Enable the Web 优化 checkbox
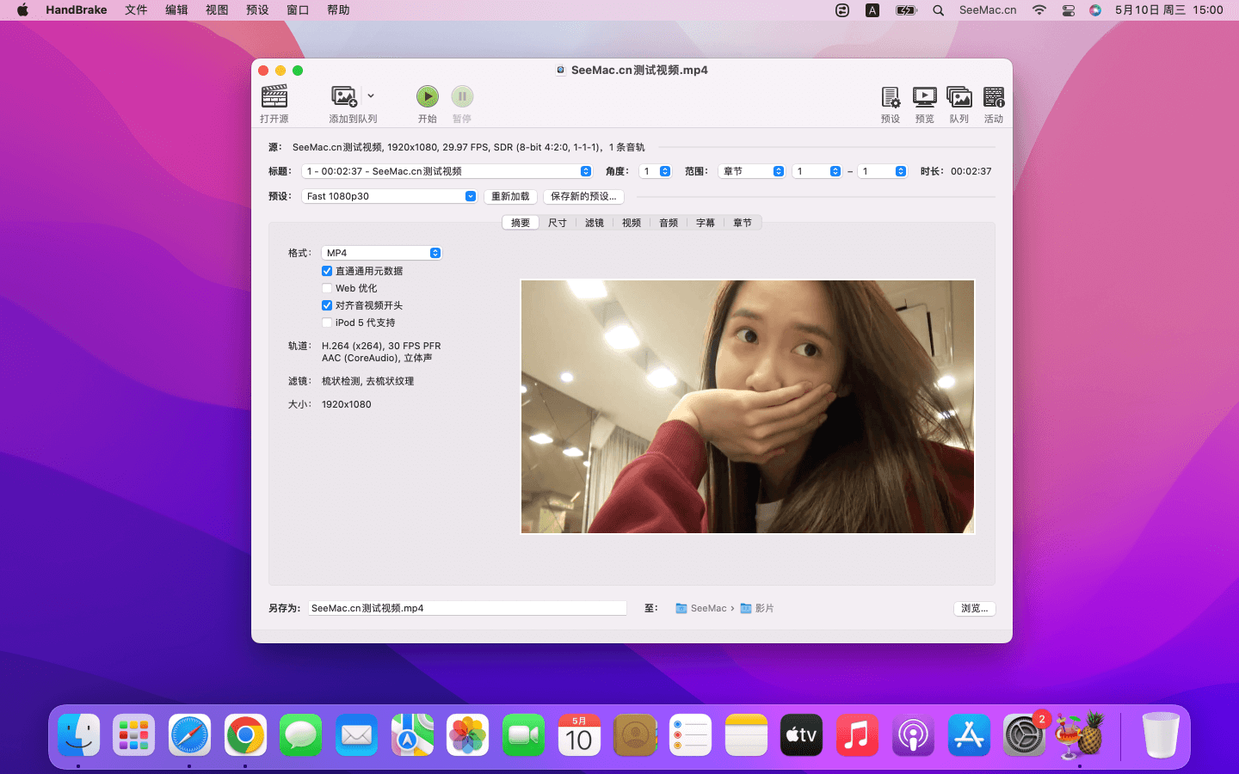The height and width of the screenshot is (774, 1239). coord(327,288)
